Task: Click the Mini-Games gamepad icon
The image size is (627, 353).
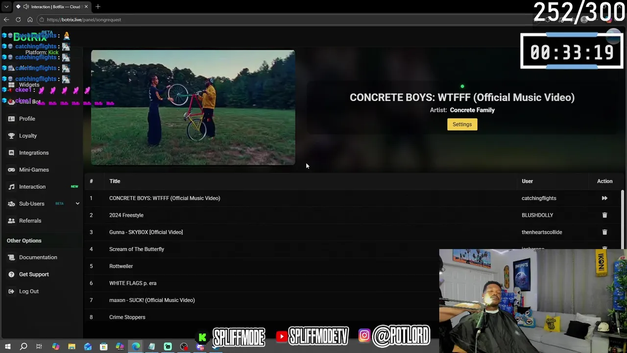Action: (11, 170)
